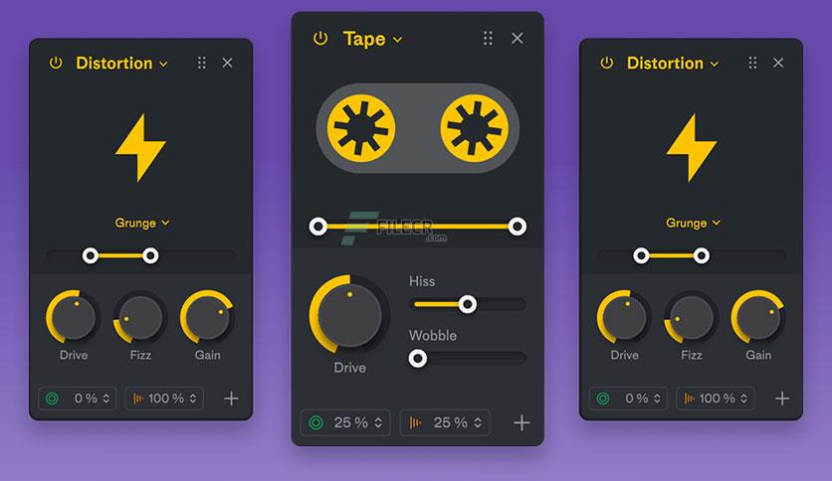Click the first 25 % stepper arrows in Tape
Viewport: 832px width, 481px height.
click(x=378, y=422)
